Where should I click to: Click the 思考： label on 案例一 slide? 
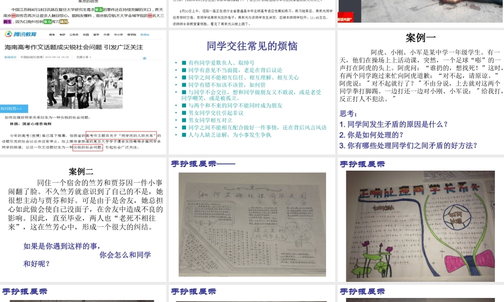click(x=348, y=114)
